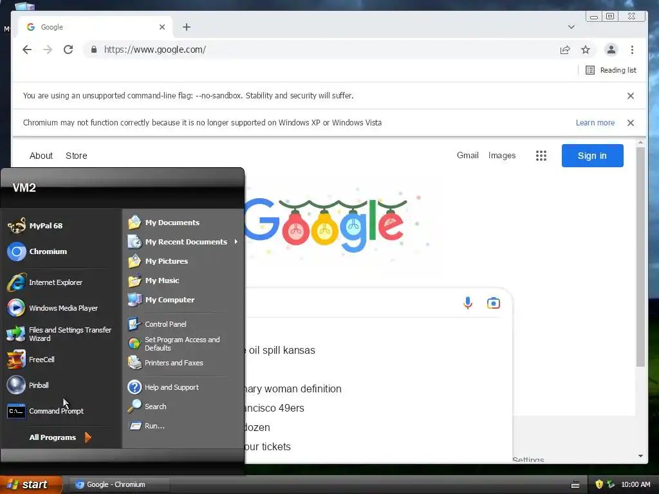Screen dimensions: 659x494
Task: Click the page vertical scrollbar thumb
Action: tap(640, 256)
